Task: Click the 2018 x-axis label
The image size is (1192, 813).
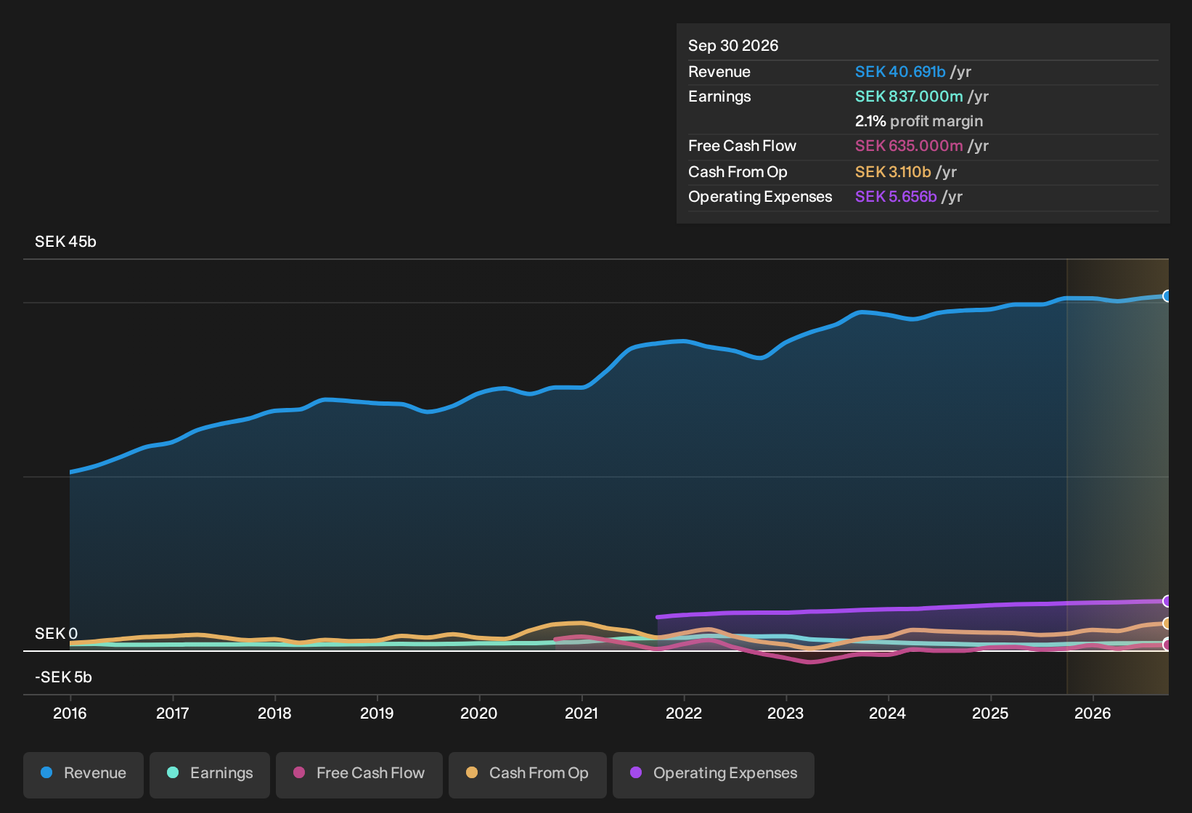Action: tap(274, 714)
